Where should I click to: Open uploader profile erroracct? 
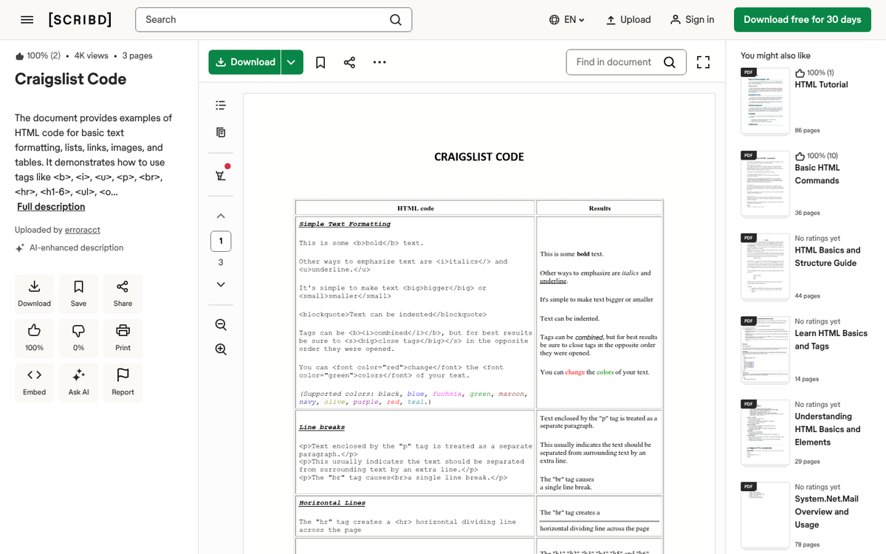click(x=82, y=229)
